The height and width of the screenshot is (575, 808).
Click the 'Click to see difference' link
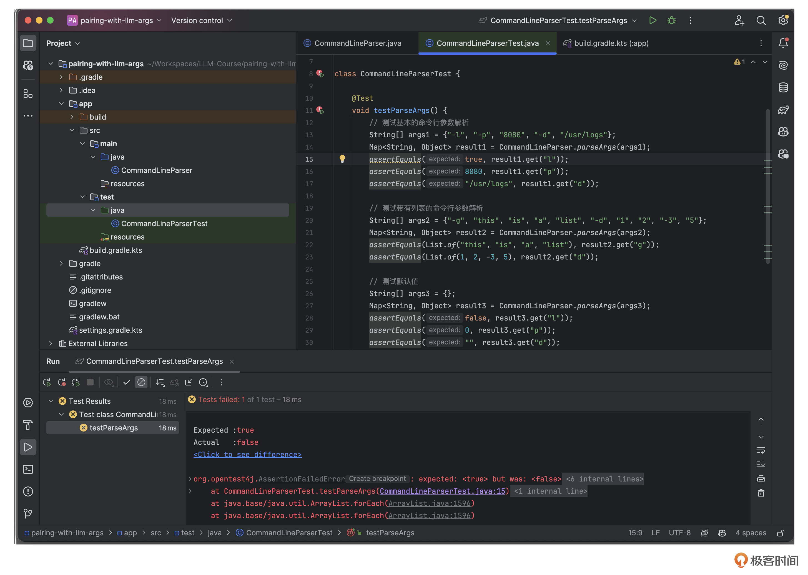pyautogui.click(x=247, y=455)
